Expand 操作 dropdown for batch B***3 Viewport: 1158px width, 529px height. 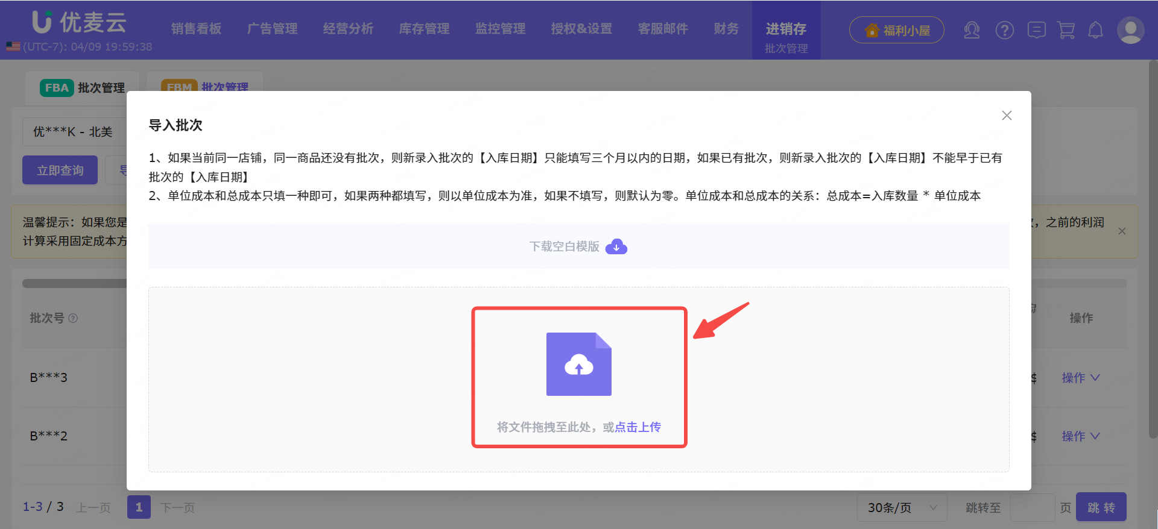1080,378
